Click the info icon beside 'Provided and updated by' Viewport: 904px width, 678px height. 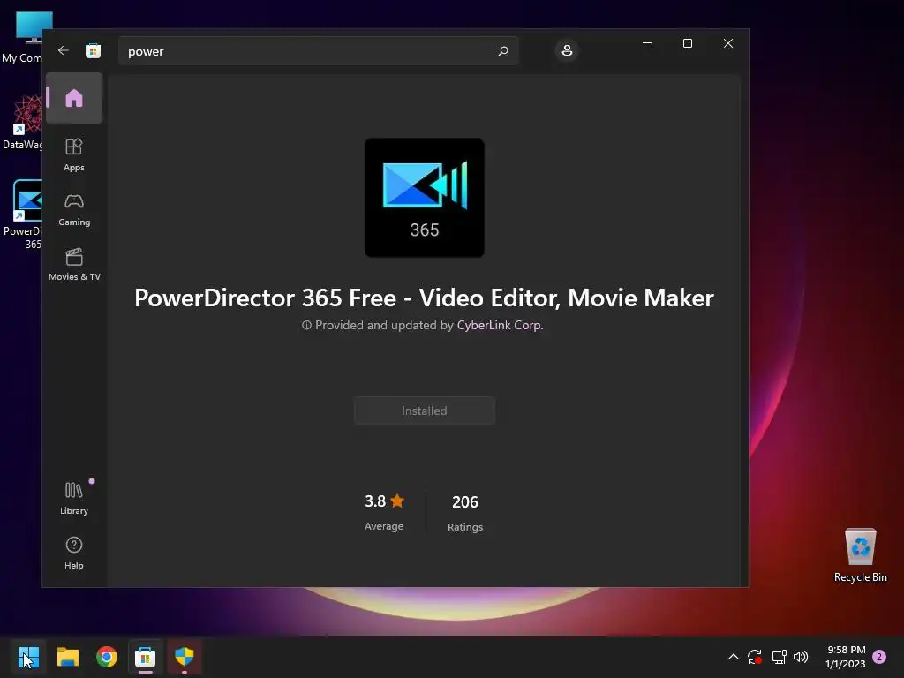pyautogui.click(x=306, y=325)
